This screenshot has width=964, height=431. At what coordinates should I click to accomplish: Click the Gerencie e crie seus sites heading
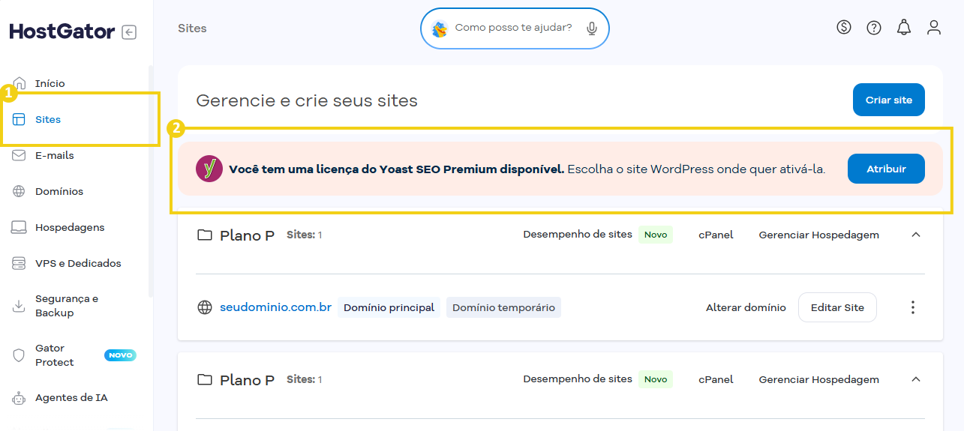[307, 100]
